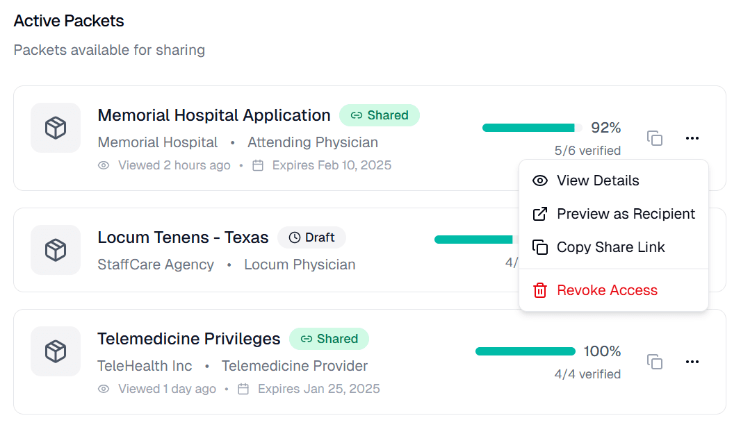This screenshot has width=741, height=427.
Task: Copy link icon for Telemedicine Privileges packet
Action: click(655, 362)
